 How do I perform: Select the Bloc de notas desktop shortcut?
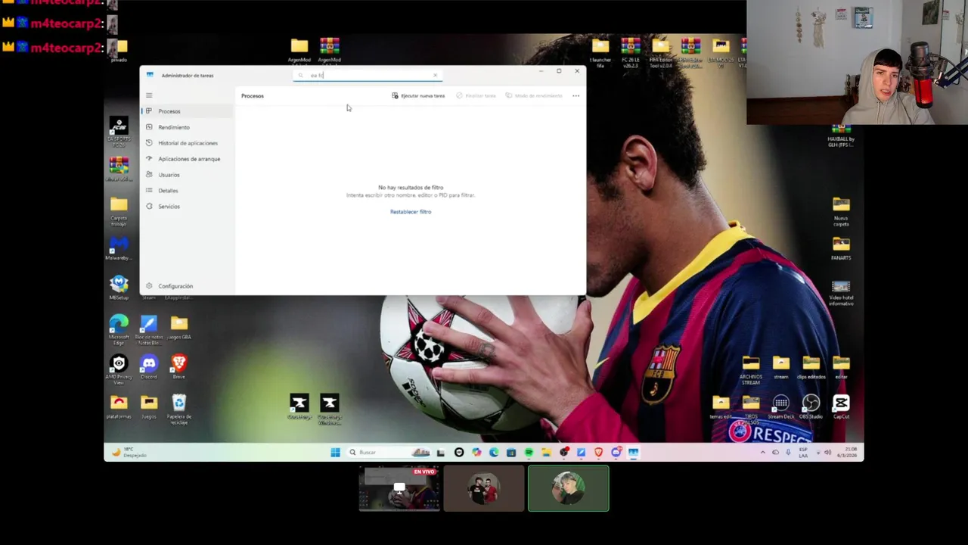click(149, 330)
